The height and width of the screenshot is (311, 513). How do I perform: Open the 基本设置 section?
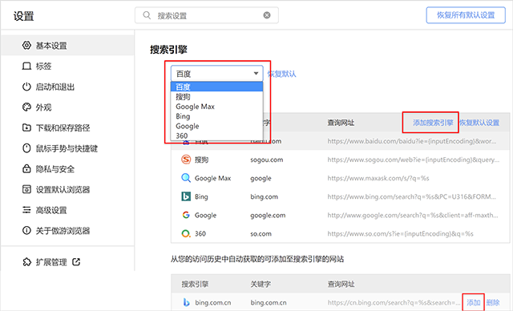pyautogui.click(x=67, y=46)
